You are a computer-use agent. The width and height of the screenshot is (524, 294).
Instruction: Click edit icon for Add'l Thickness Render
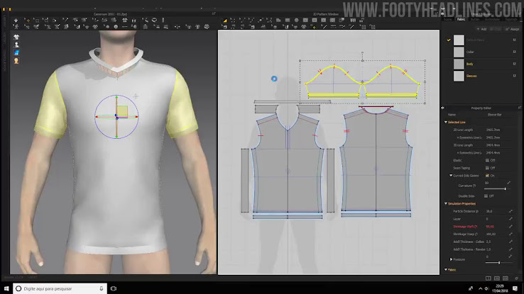pos(511,249)
